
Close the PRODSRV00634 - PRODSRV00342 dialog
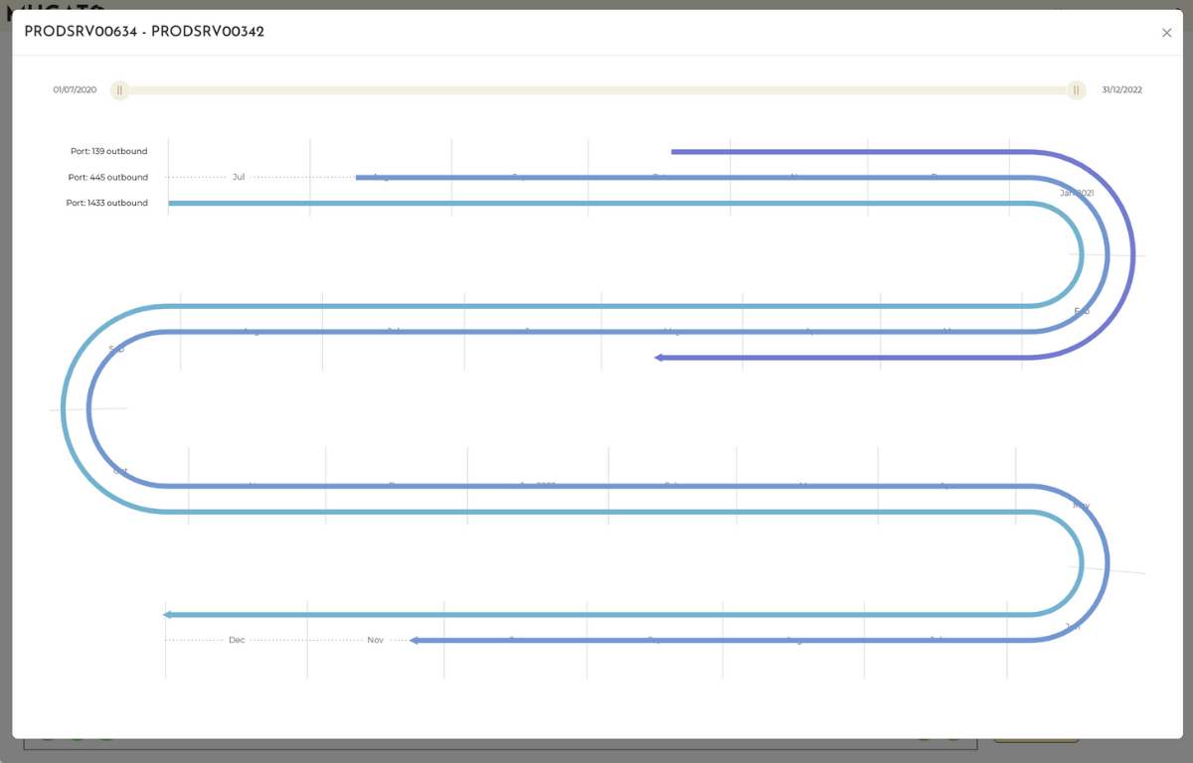pos(1166,33)
